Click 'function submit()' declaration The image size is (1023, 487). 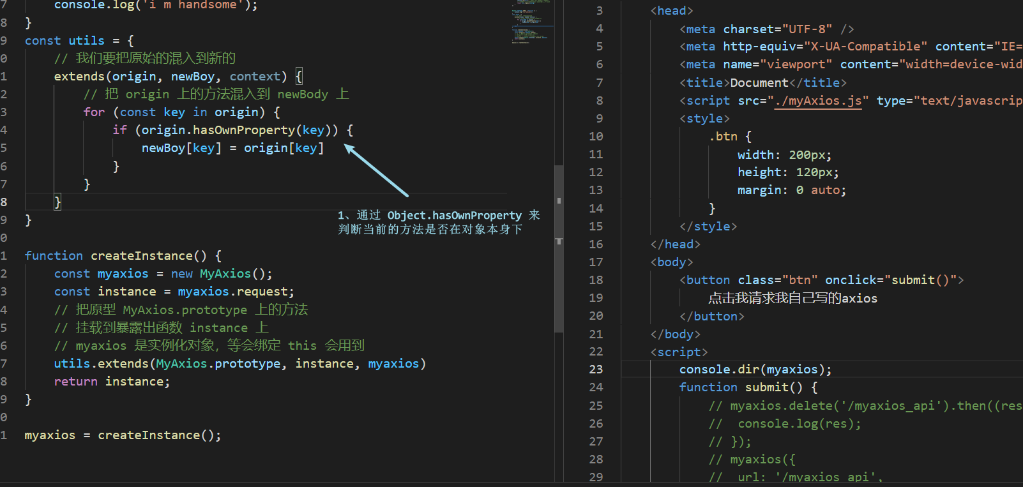coord(741,387)
